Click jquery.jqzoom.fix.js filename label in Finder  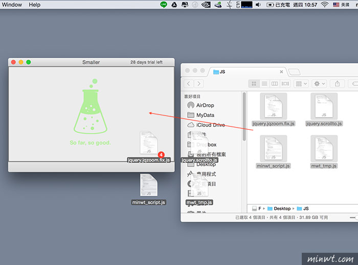click(273, 124)
